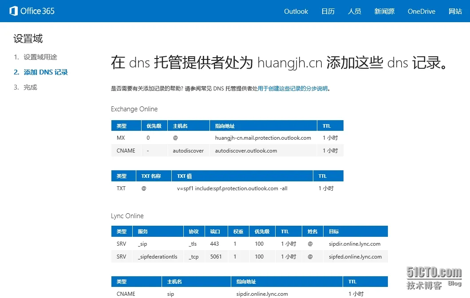Open 日历 in the top navigation
470x298 pixels.
[x=328, y=12]
